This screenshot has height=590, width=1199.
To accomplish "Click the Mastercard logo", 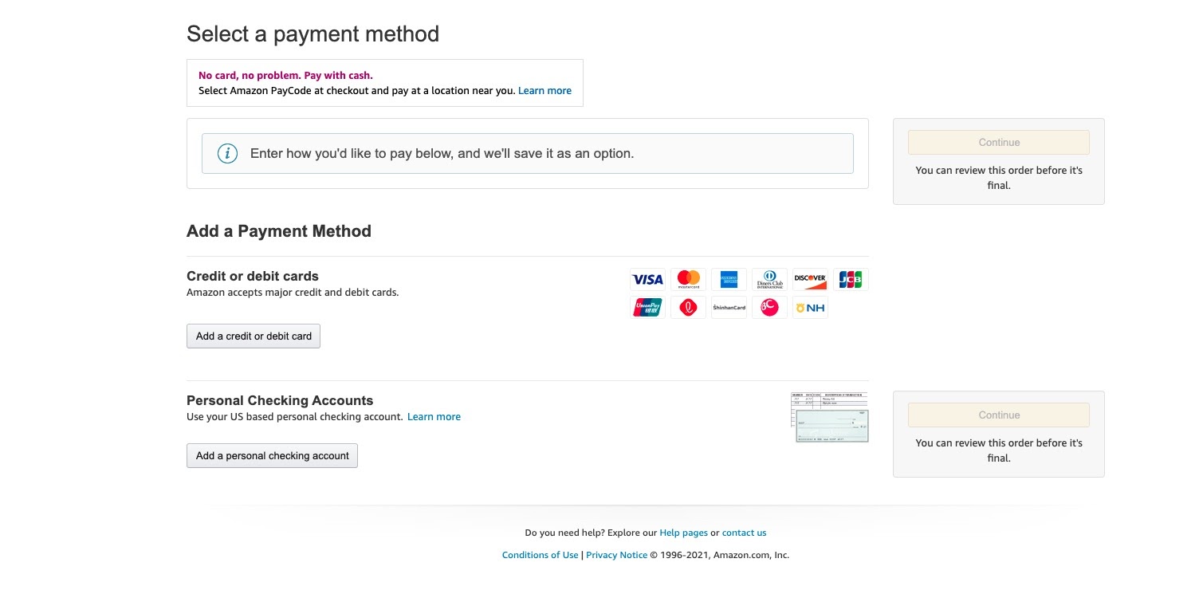I will tap(688, 280).
